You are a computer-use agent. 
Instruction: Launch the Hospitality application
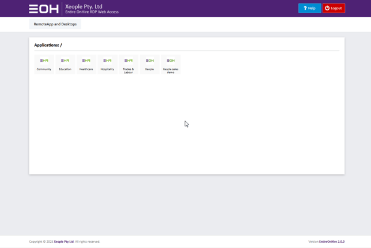107,65
